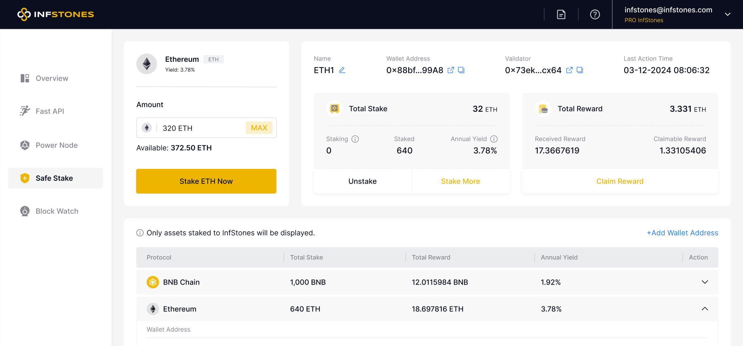Copy validator address using copy icon
743x346 pixels.
(x=580, y=70)
